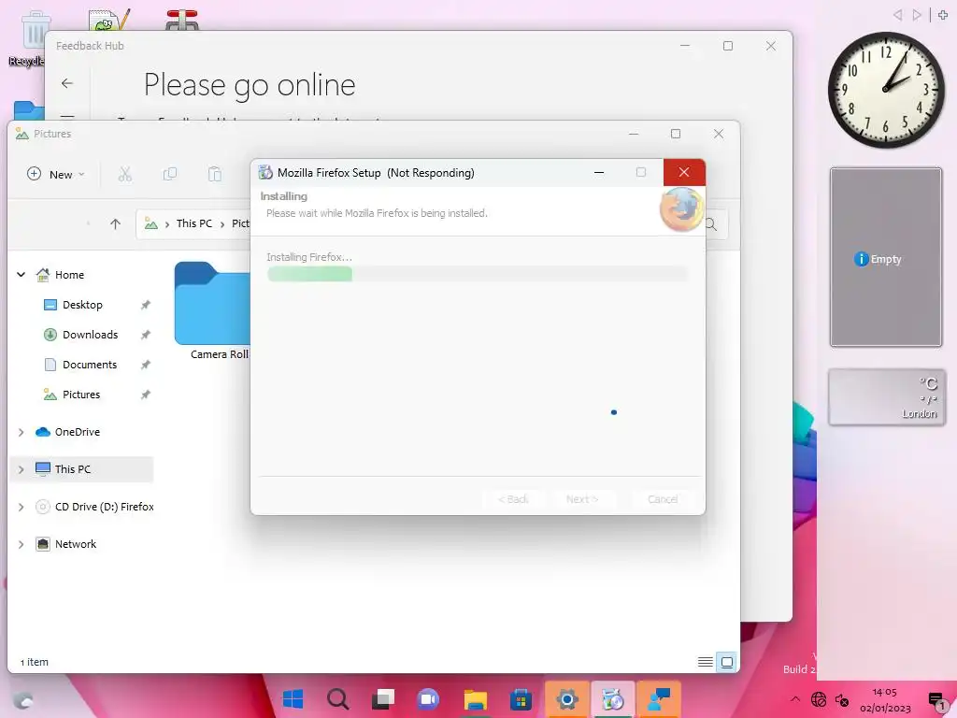Maximize the Pictures window
Viewport: 957px width, 718px height.
tap(676, 134)
